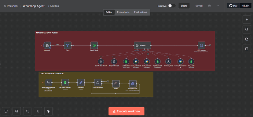Click the Edit Fields2 pencil node

(81, 83)
